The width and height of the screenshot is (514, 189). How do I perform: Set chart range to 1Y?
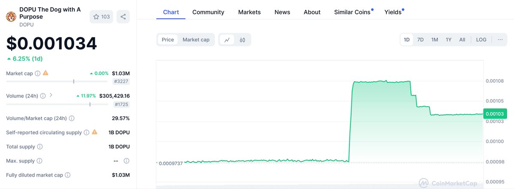[x=448, y=39]
